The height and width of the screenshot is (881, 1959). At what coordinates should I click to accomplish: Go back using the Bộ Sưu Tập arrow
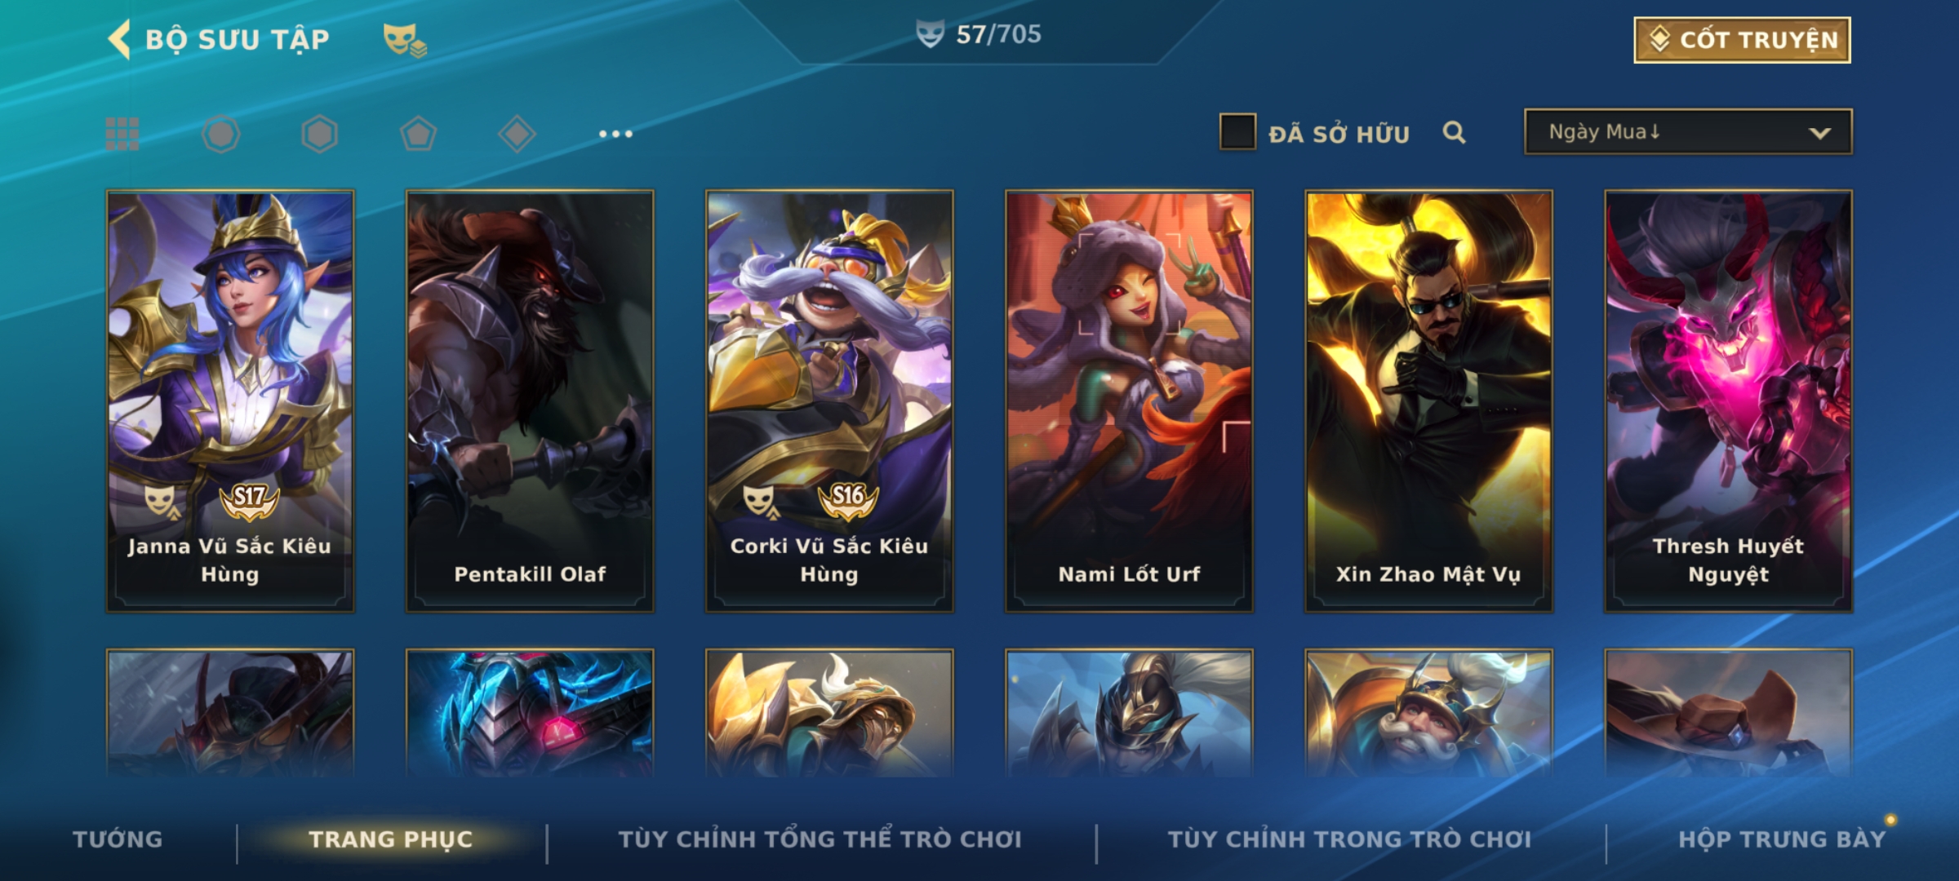tap(120, 39)
